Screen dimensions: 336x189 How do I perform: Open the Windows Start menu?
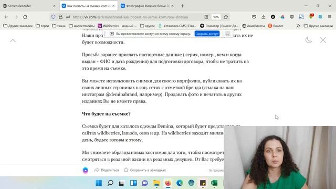pyautogui.click(x=99, y=183)
